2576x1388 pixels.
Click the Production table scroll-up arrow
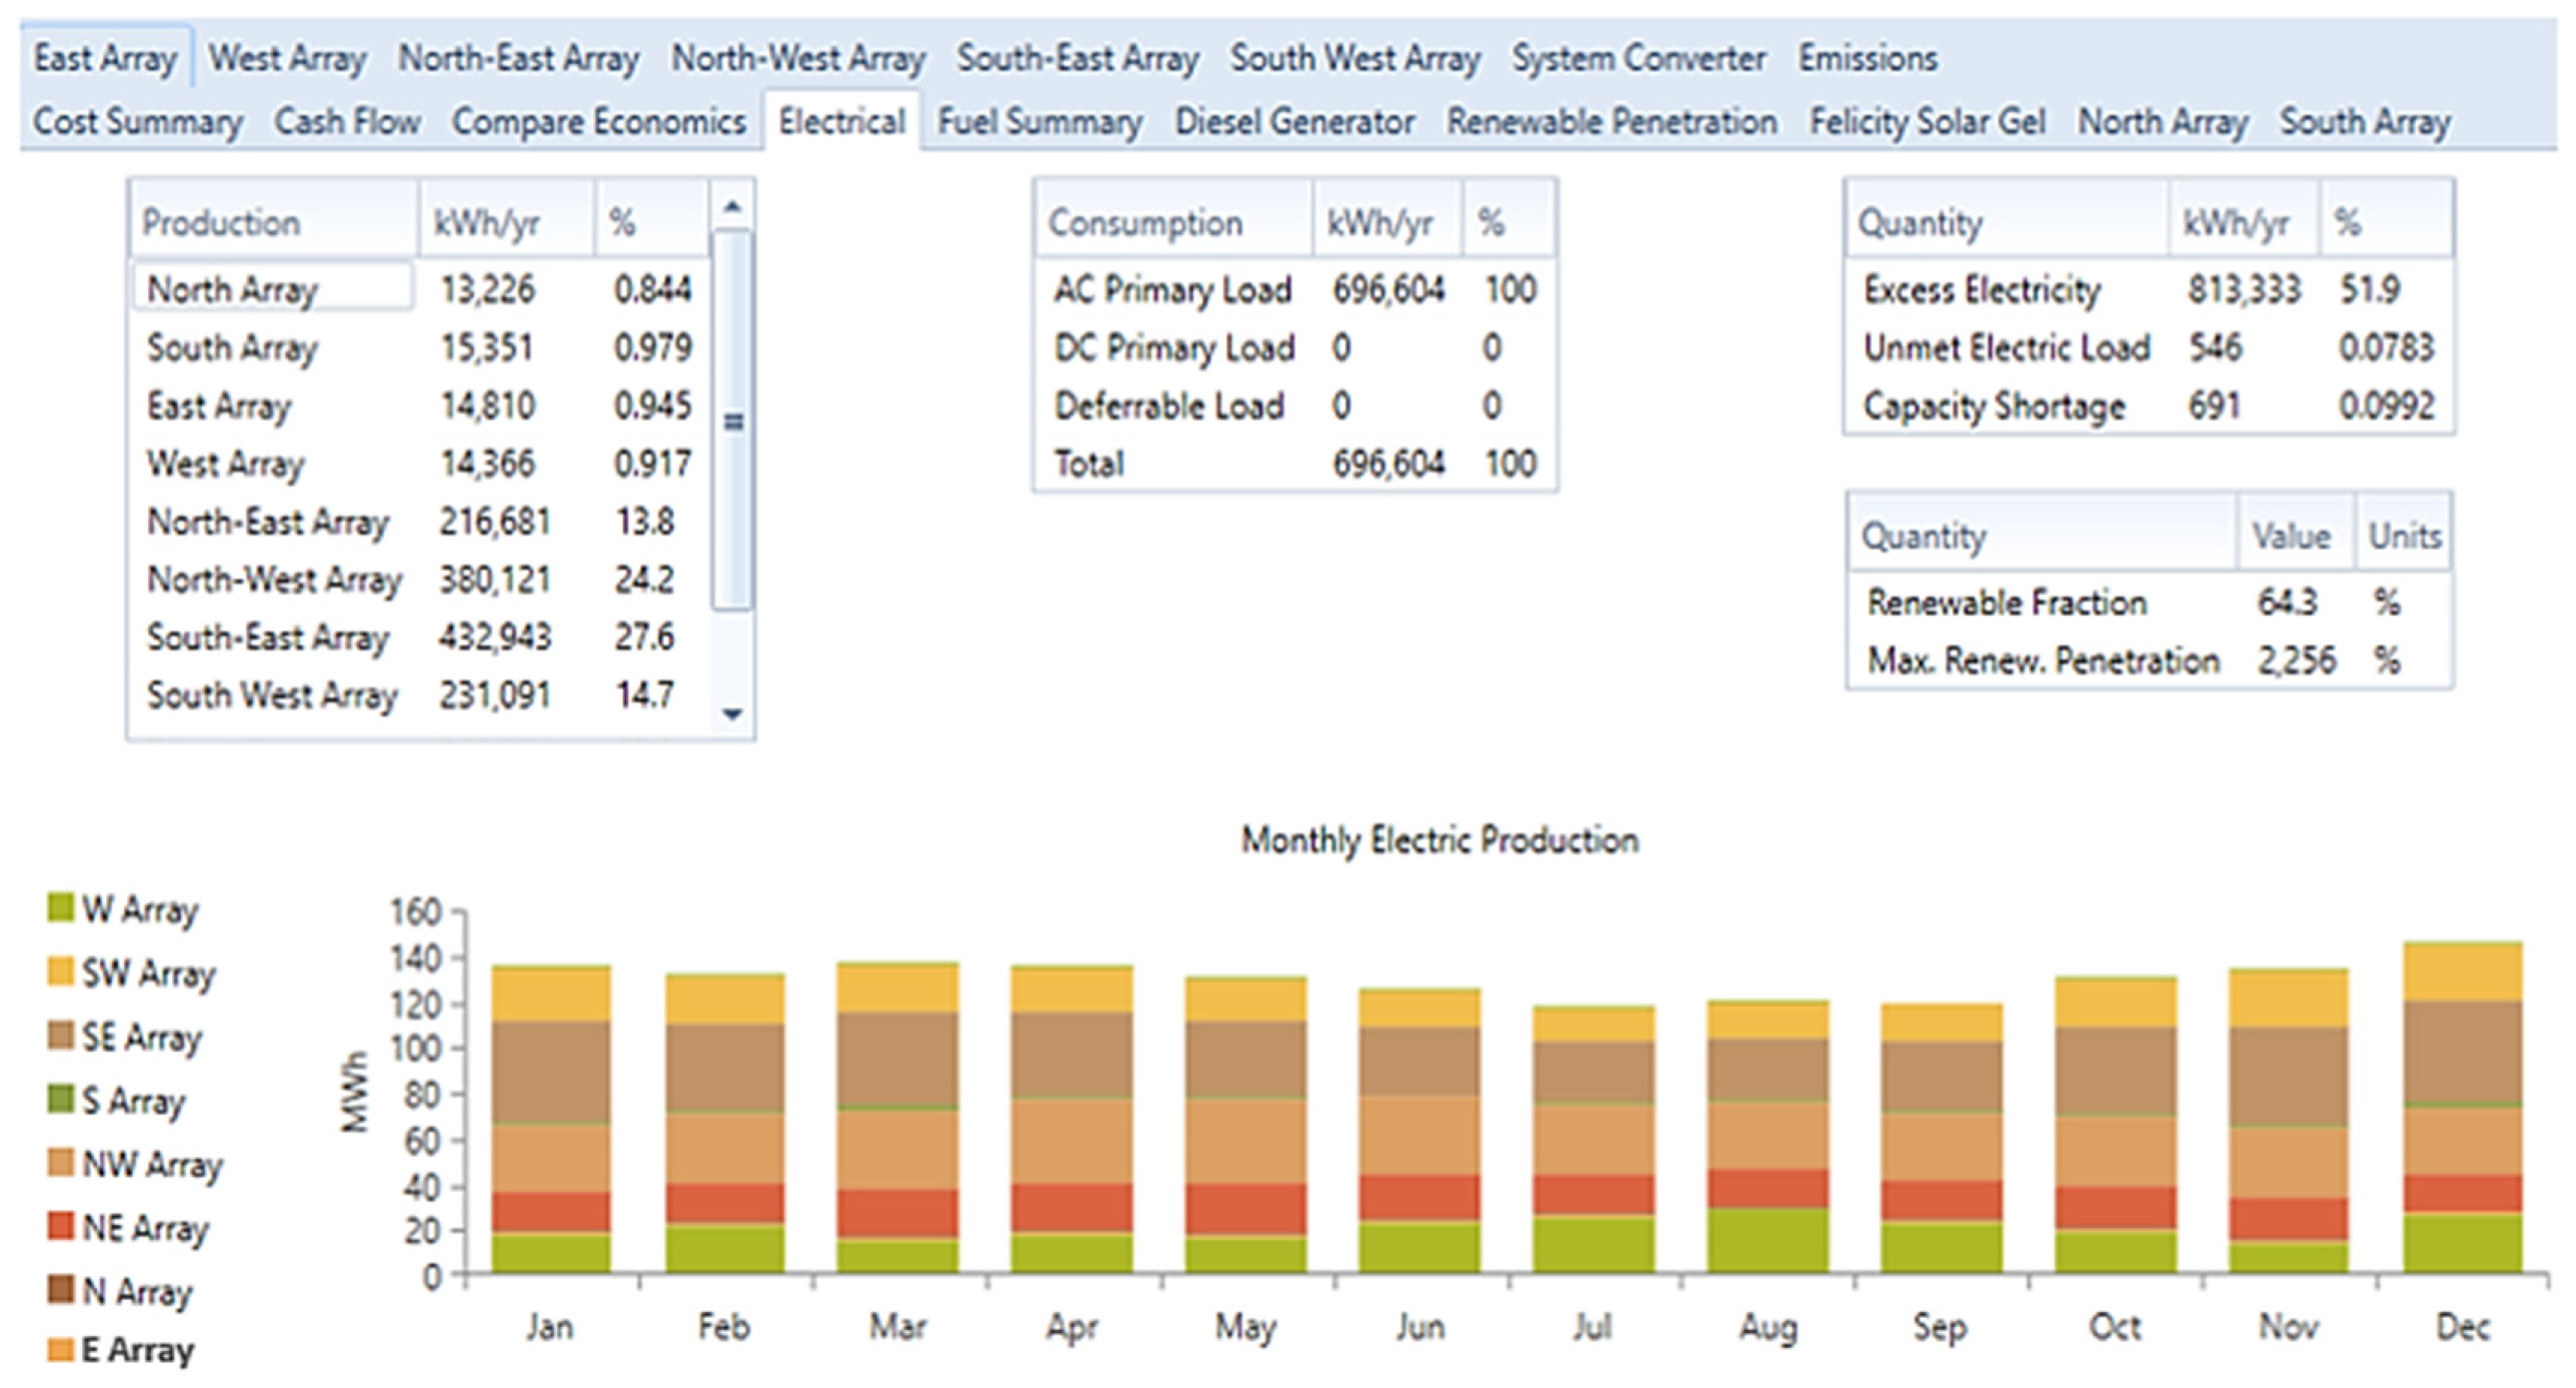732,207
